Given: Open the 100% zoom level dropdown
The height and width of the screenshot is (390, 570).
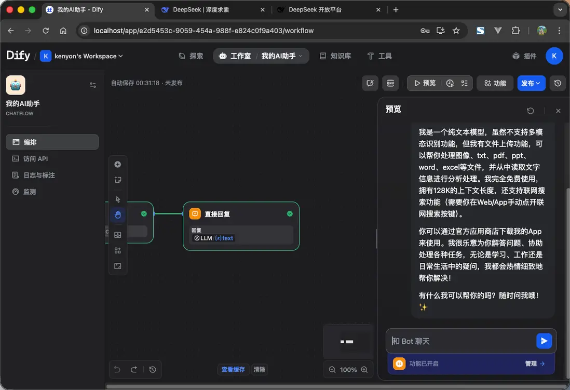Looking at the screenshot, I should point(348,369).
